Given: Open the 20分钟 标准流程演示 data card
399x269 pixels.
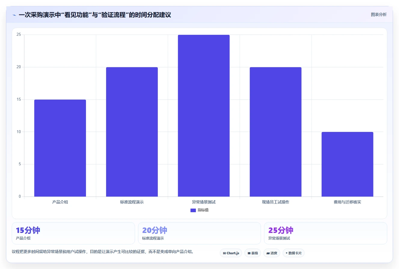Looking at the screenshot, I should coord(199,233).
